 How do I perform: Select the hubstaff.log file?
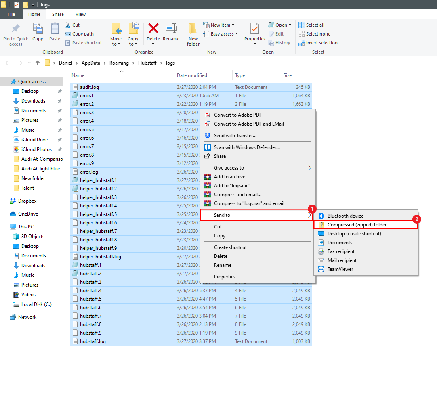pyautogui.click(x=191, y=341)
